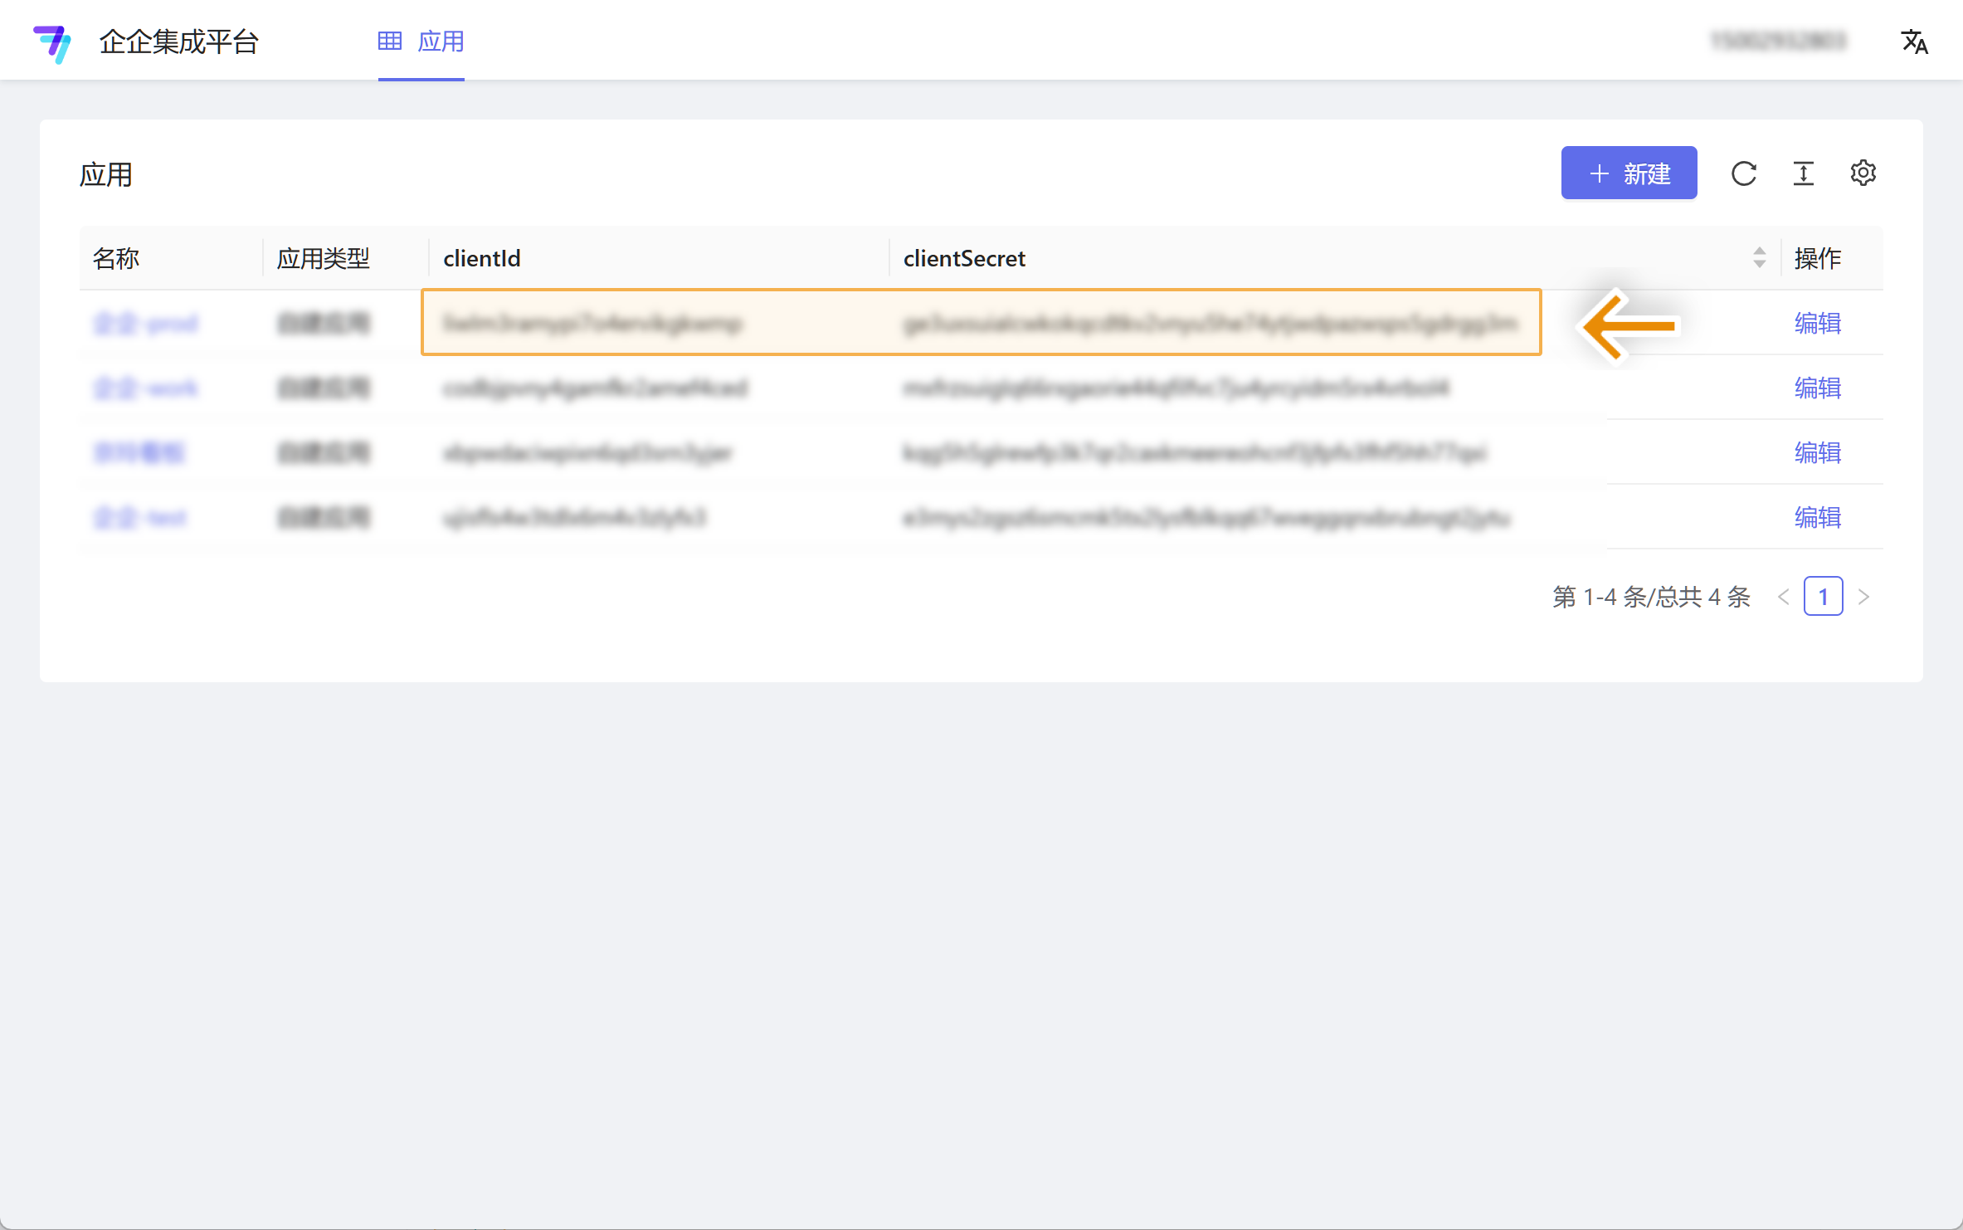Open table column settings gear

coord(1863,173)
